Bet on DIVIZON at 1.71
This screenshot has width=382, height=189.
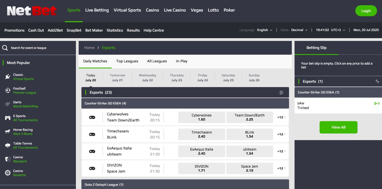click(202, 168)
